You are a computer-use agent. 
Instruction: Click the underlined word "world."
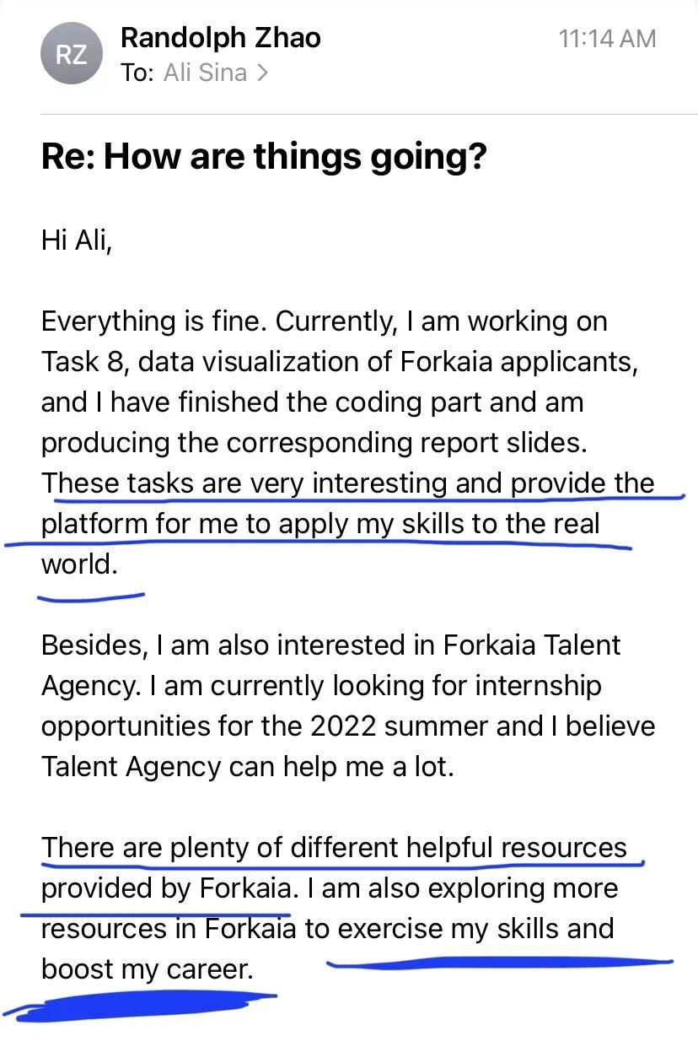(x=80, y=564)
